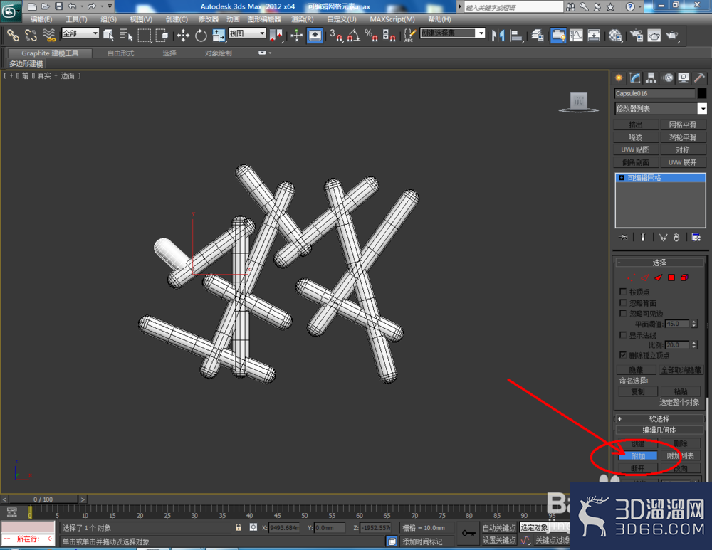712x550 pixels.
Task: Toggle Spinner Snap icon
Action: (389, 36)
